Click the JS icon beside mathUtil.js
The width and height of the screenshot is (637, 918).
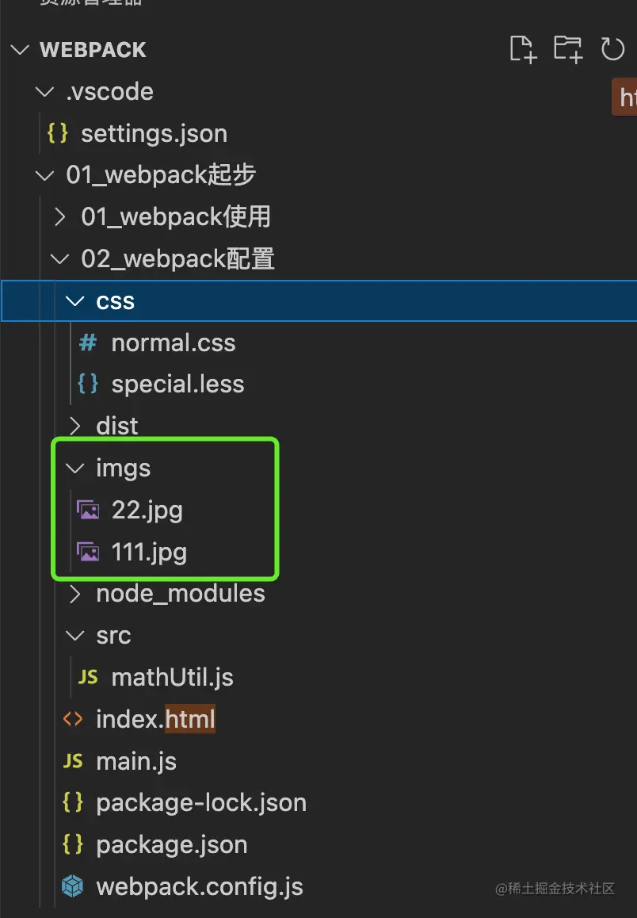(88, 677)
